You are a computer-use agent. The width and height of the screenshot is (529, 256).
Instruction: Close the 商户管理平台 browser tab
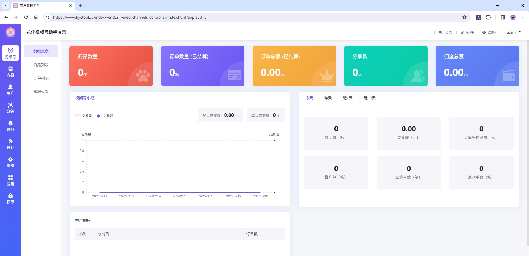coord(71,5)
